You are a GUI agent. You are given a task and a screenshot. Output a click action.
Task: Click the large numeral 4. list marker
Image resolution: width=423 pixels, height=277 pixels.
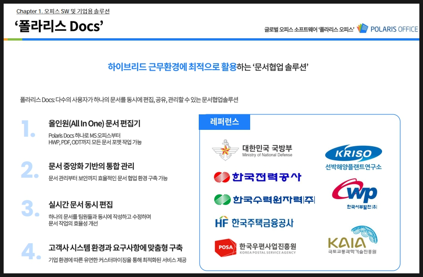coord(31,251)
